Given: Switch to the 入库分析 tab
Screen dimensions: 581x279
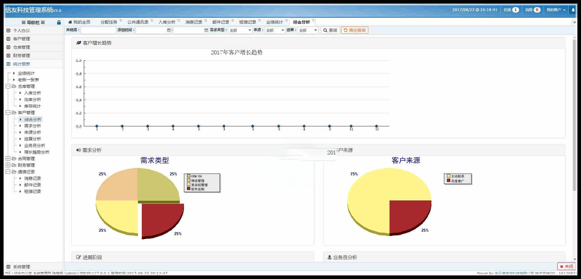Looking at the screenshot, I should [167, 22].
